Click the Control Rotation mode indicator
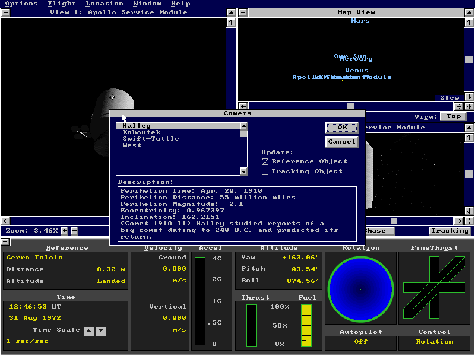The width and height of the screenshot is (475, 356). 435,342
